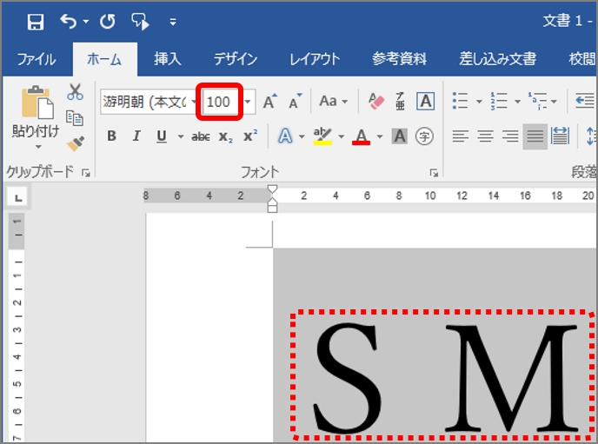Toggle character shading
The width and height of the screenshot is (598, 444).
coord(399,136)
